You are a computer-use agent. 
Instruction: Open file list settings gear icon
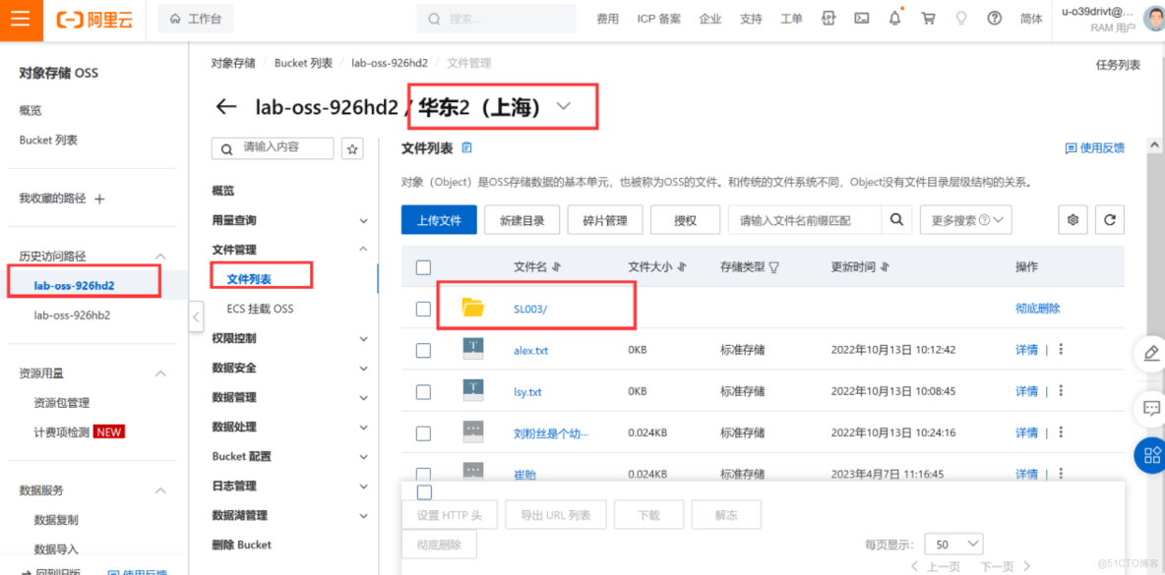(1073, 220)
